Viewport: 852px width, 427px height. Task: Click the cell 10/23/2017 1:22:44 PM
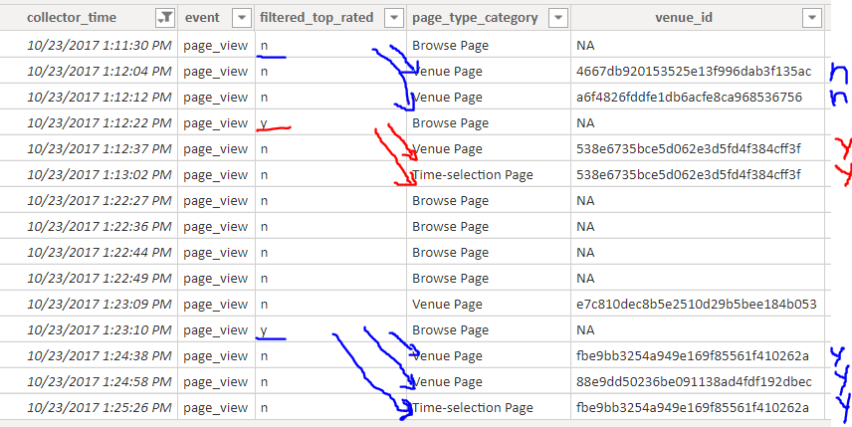point(100,253)
